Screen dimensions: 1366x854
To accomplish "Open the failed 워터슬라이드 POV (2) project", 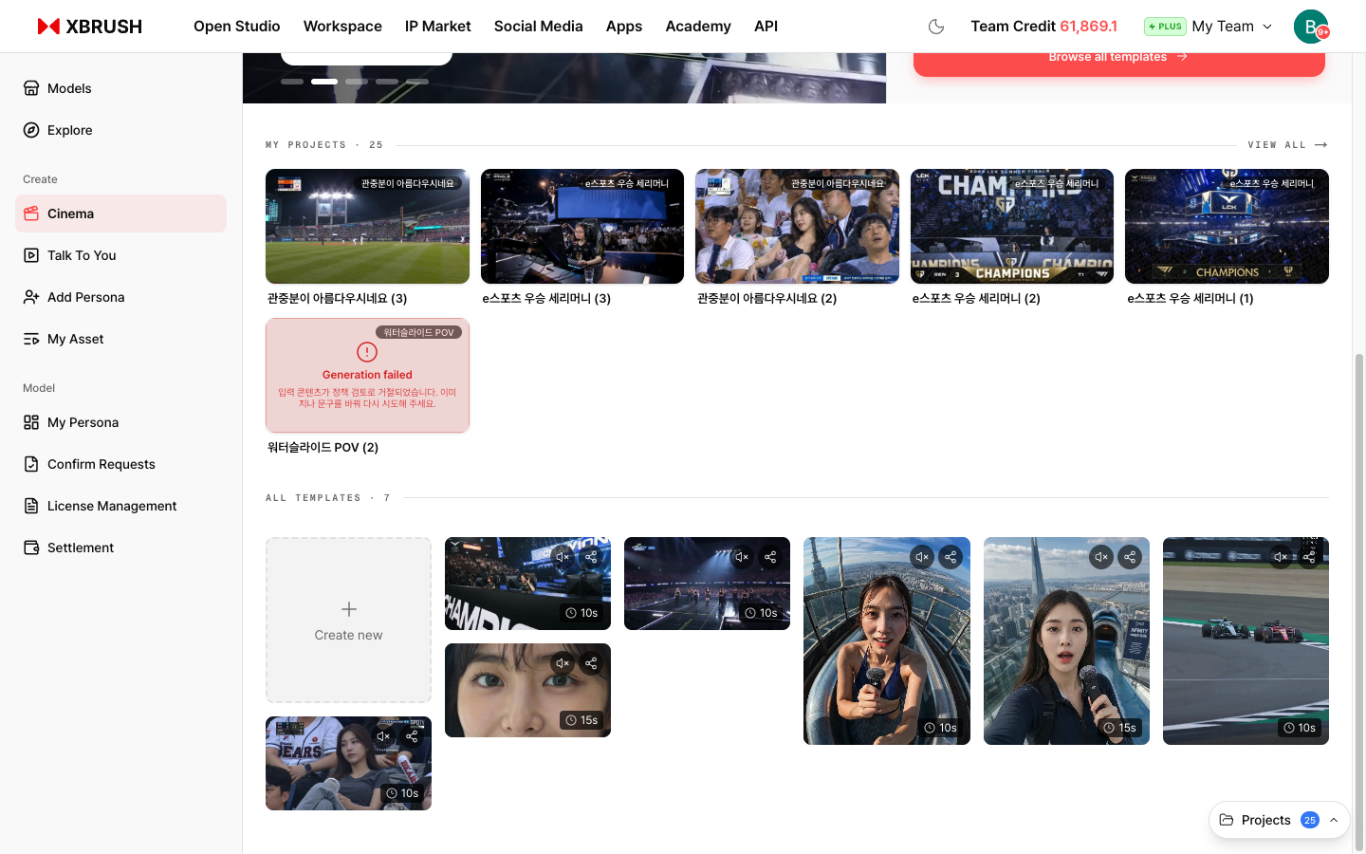I will tap(367, 376).
